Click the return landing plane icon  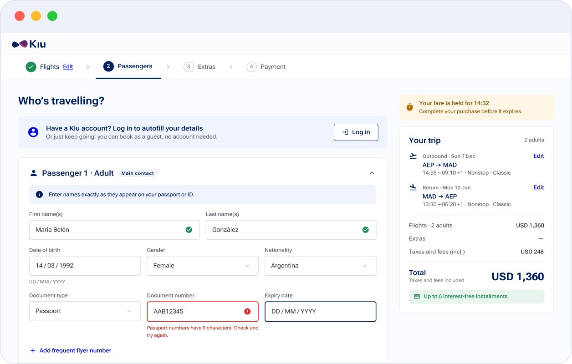tap(413, 187)
